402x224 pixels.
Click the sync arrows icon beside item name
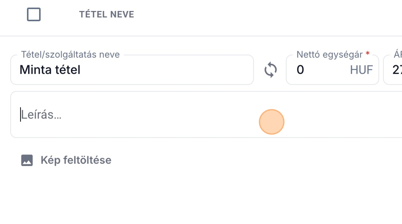click(271, 70)
